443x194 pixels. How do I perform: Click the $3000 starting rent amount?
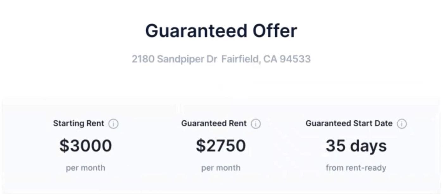point(85,145)
